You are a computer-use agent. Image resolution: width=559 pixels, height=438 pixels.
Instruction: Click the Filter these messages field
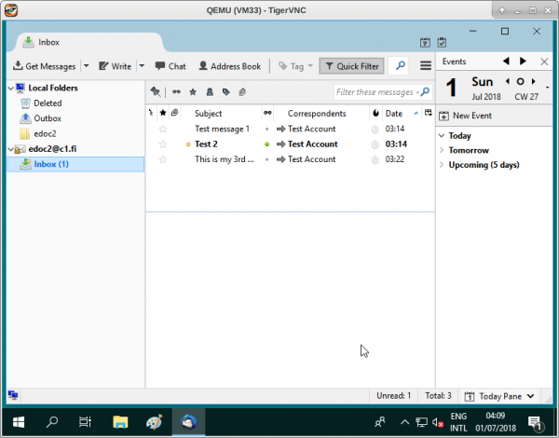point(383,92)
